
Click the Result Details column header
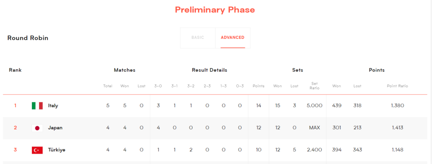(x=209, y=70)
